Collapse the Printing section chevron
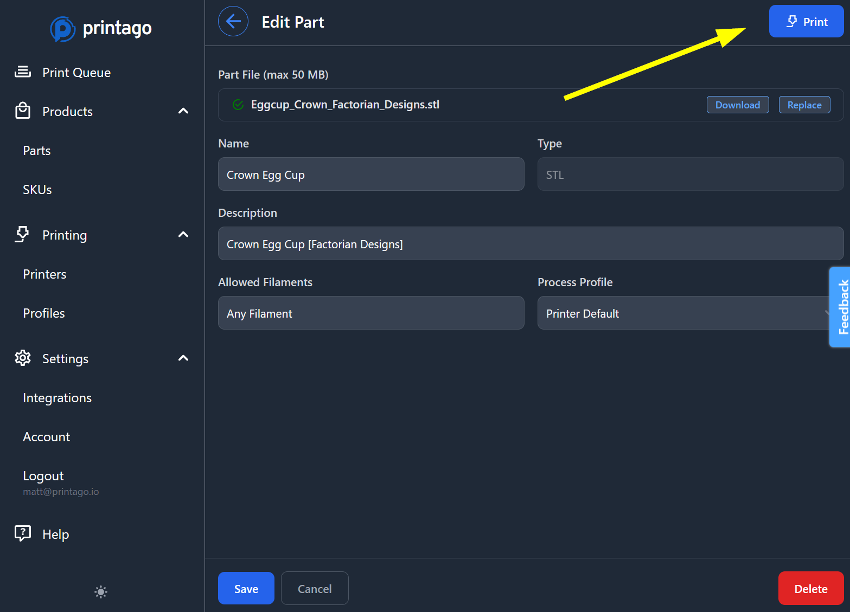850x612 pixels. pyautogui.click(x=183, y=235)
